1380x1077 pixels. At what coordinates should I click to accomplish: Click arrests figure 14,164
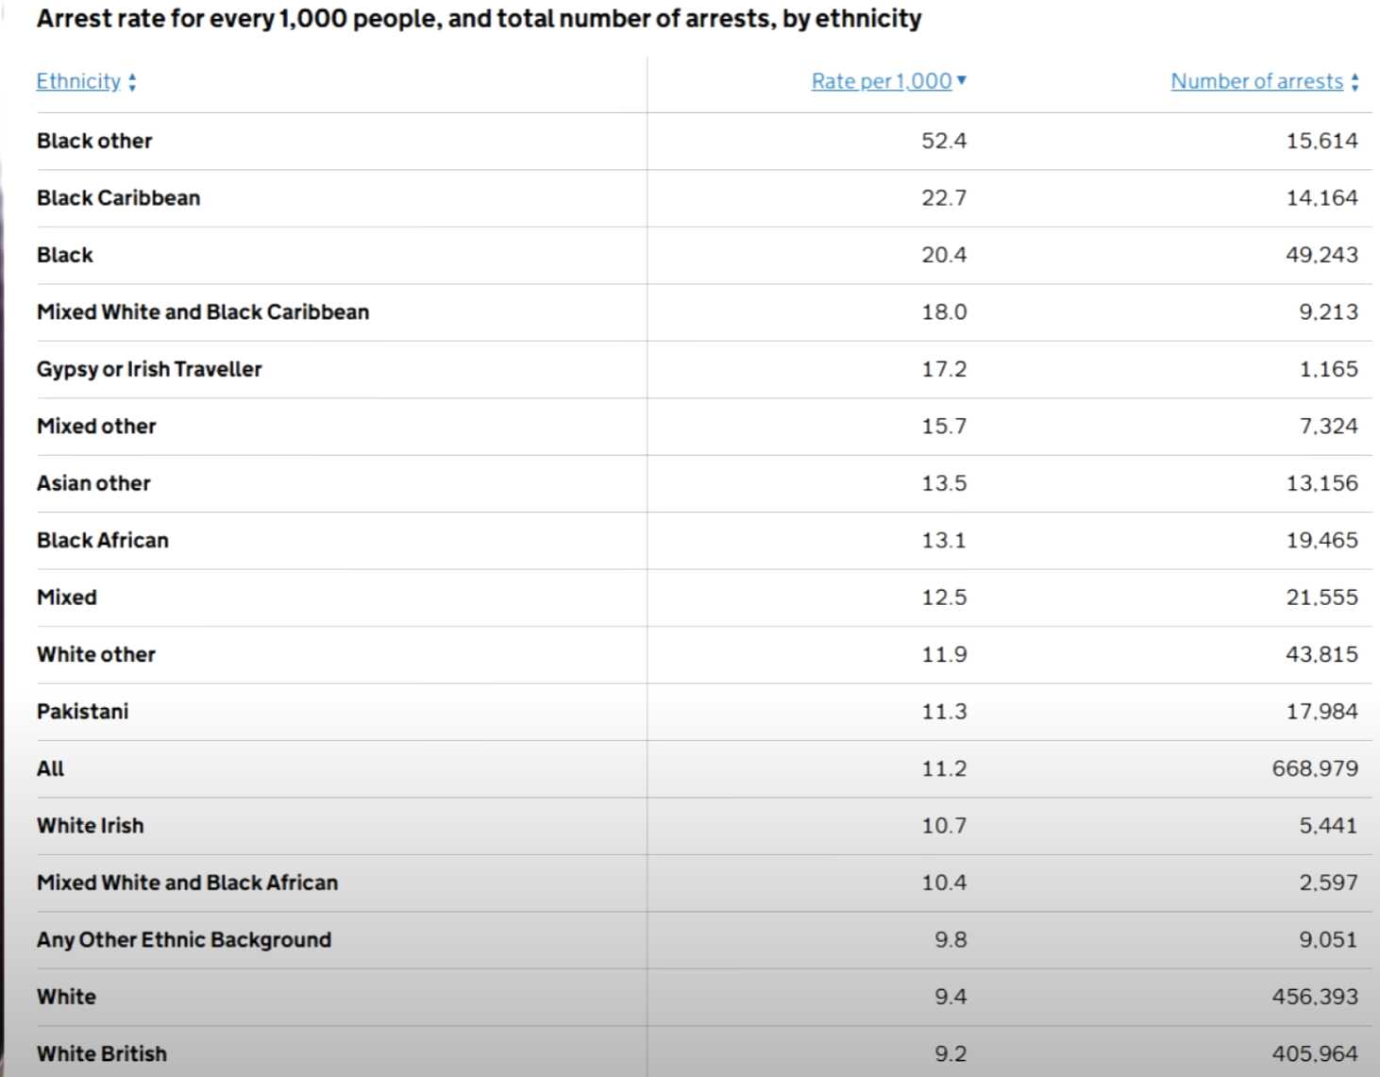coord(1321,198)
